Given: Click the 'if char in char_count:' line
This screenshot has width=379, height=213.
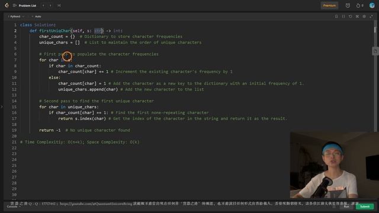Looking at the screenshot, I should point(75,66).
